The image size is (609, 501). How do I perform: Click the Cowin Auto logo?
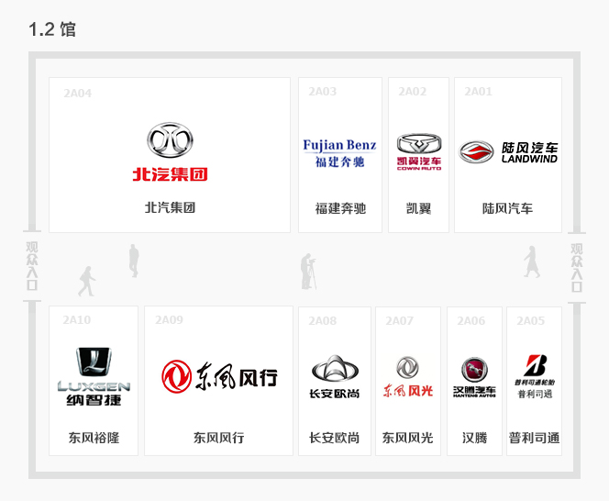[x=418, y=152]
